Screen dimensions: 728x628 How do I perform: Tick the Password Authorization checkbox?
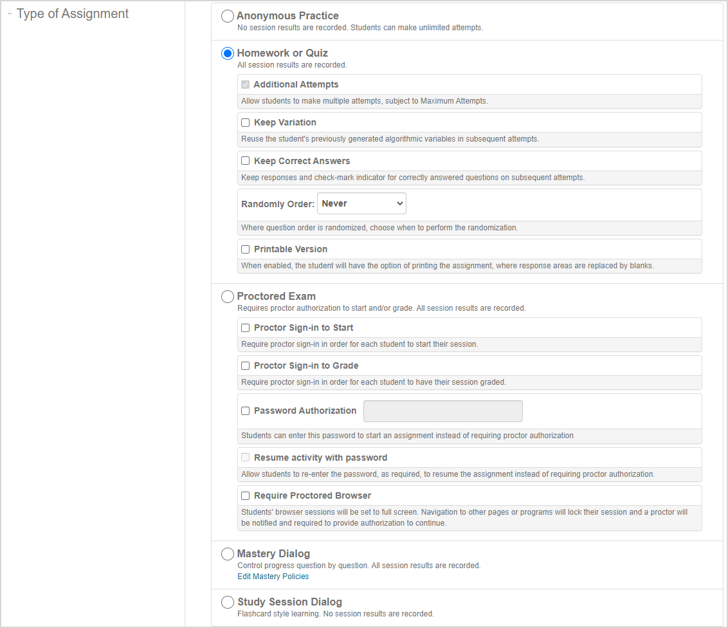coord(246,411)
